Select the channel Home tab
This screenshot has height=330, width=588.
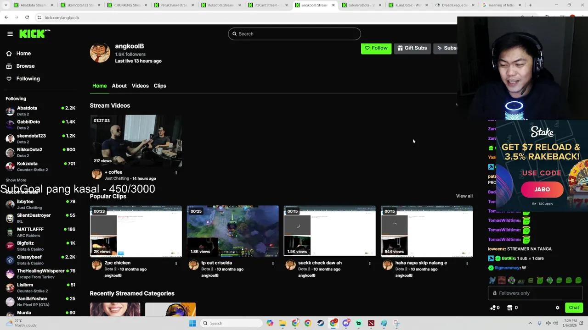click(99, 86)
